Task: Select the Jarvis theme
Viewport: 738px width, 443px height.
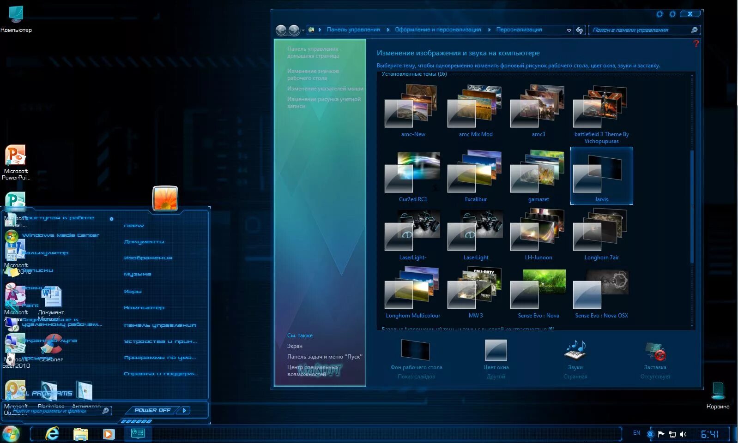Action: pos(601,176)
